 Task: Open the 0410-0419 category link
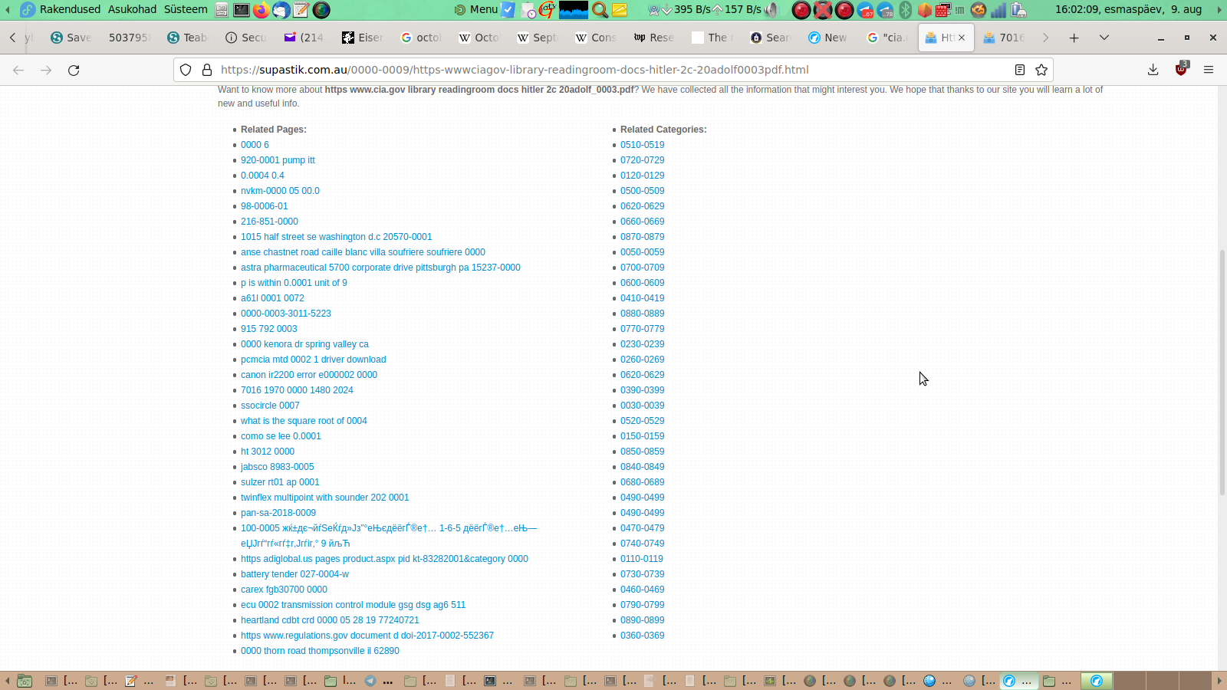click(643, 298)
